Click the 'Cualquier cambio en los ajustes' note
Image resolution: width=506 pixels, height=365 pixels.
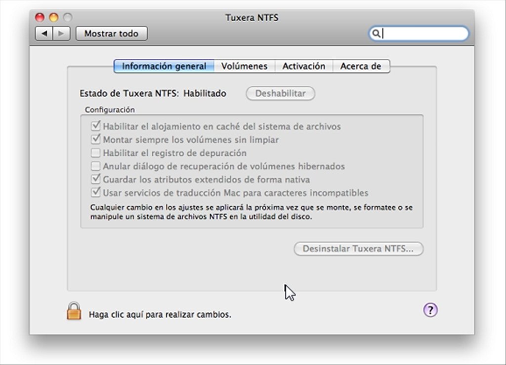[252, 212]
